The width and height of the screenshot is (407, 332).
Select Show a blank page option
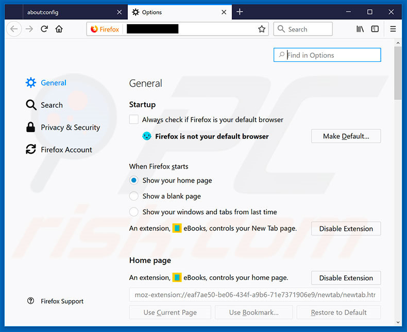click(x=134, y=196)
